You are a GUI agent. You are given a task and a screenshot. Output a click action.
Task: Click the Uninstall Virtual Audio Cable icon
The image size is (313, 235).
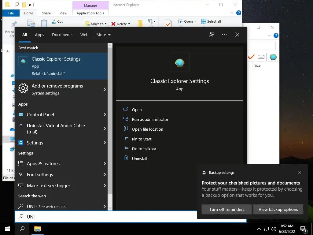point(21,125)
